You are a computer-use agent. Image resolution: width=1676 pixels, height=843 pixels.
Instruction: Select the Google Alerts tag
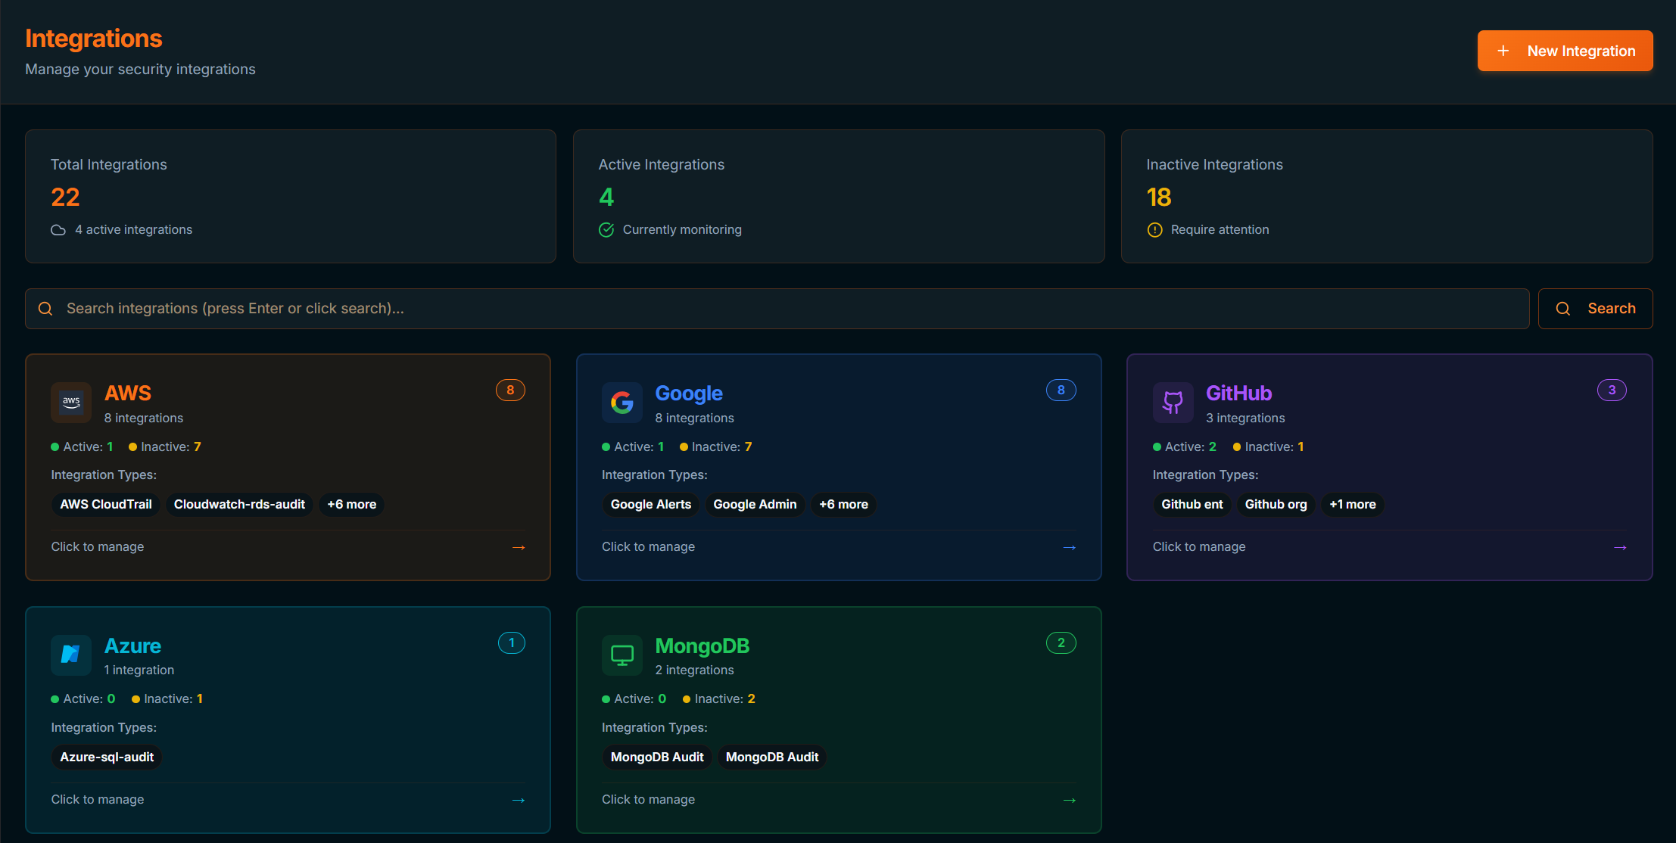pos(651,505)
